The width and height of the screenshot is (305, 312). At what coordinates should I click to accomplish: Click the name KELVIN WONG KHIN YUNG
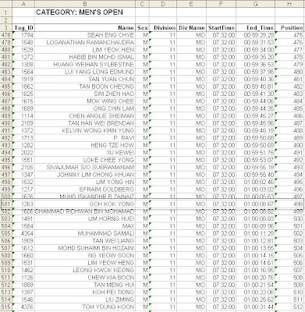click(x=98, y=130)
